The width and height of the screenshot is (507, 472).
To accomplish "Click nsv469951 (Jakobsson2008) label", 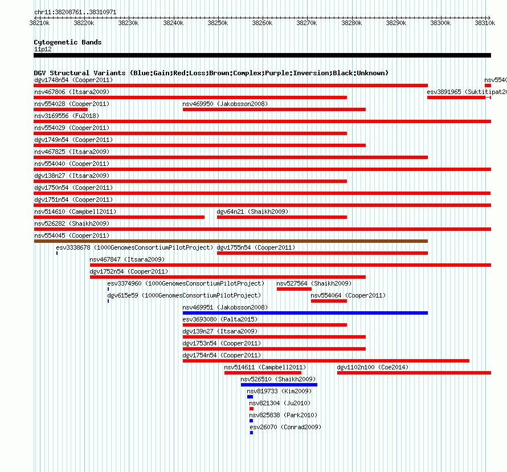I will click(225, 307).
